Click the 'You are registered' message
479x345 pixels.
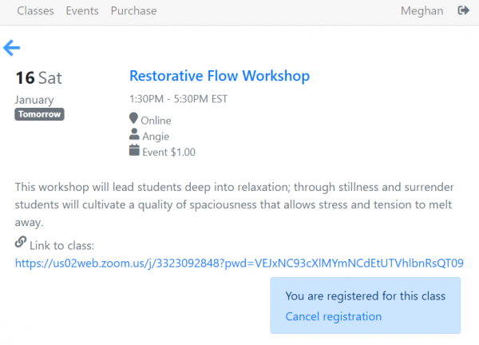[365, 296]
